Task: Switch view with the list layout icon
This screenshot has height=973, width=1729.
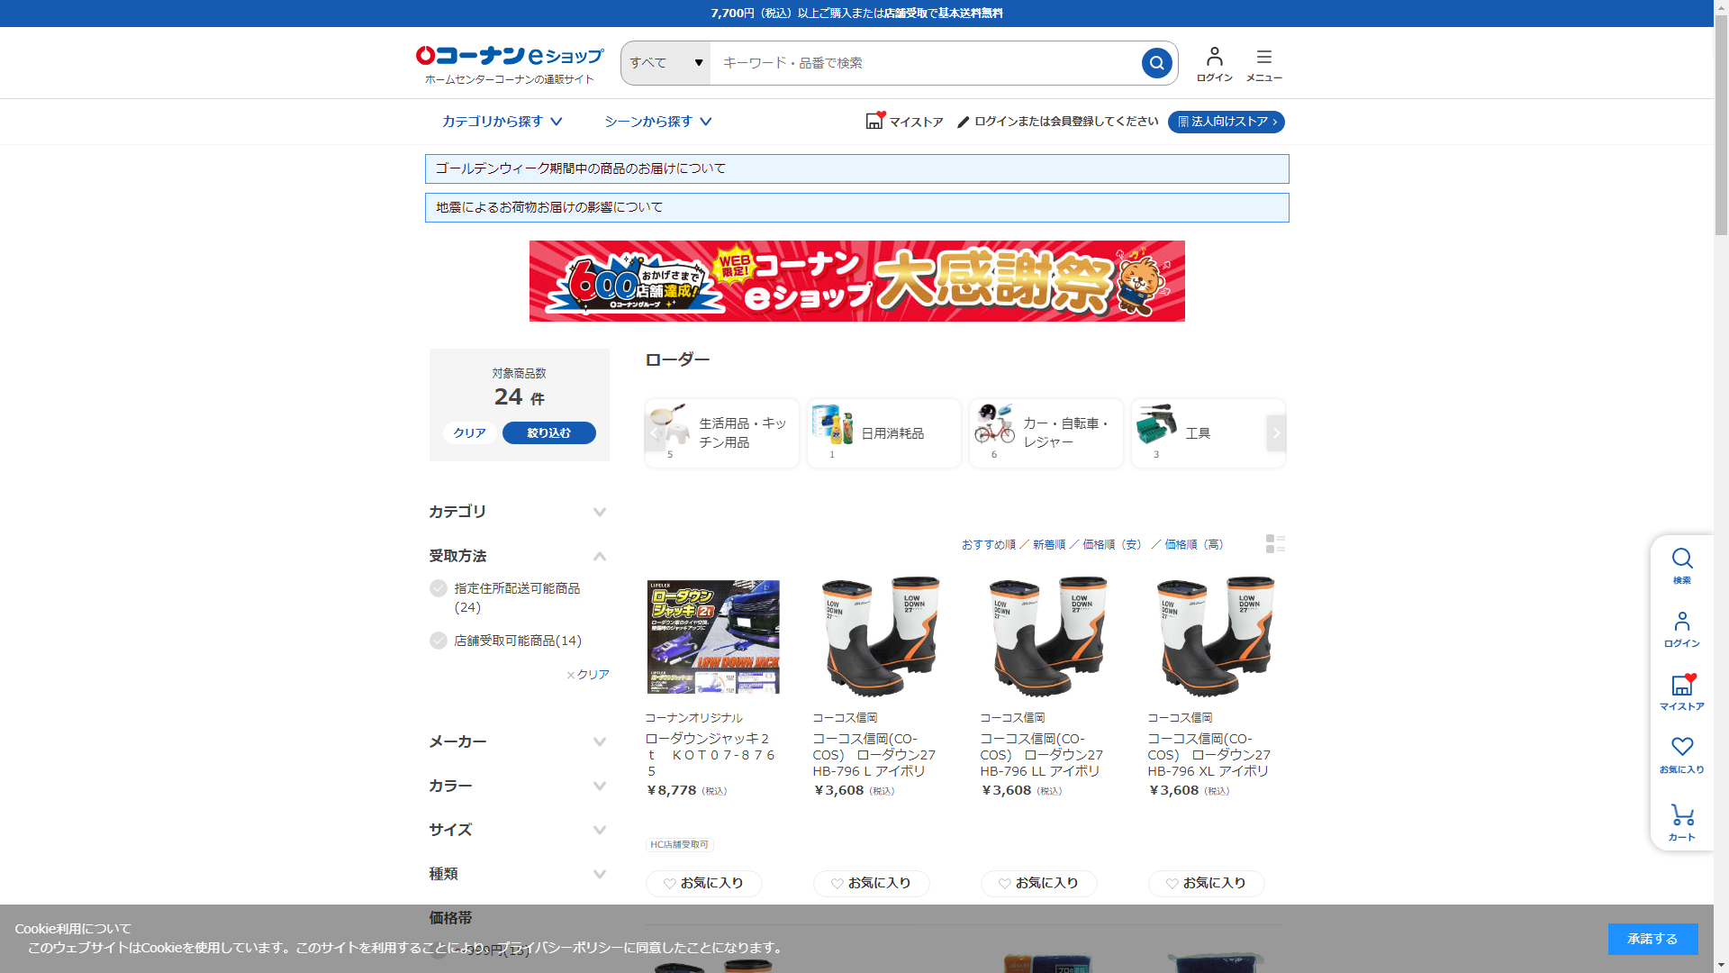Action: coord(1274,543)
